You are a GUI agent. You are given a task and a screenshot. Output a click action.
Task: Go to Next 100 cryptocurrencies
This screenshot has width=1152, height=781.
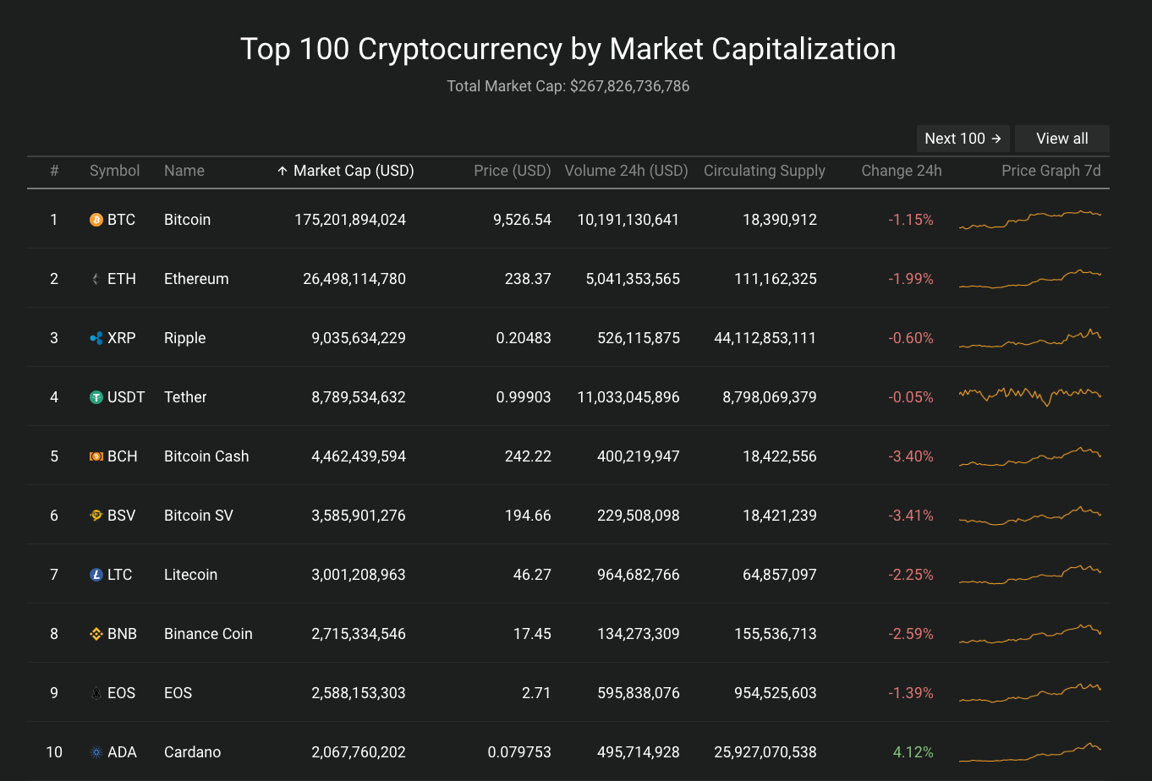tap(963, 139)
